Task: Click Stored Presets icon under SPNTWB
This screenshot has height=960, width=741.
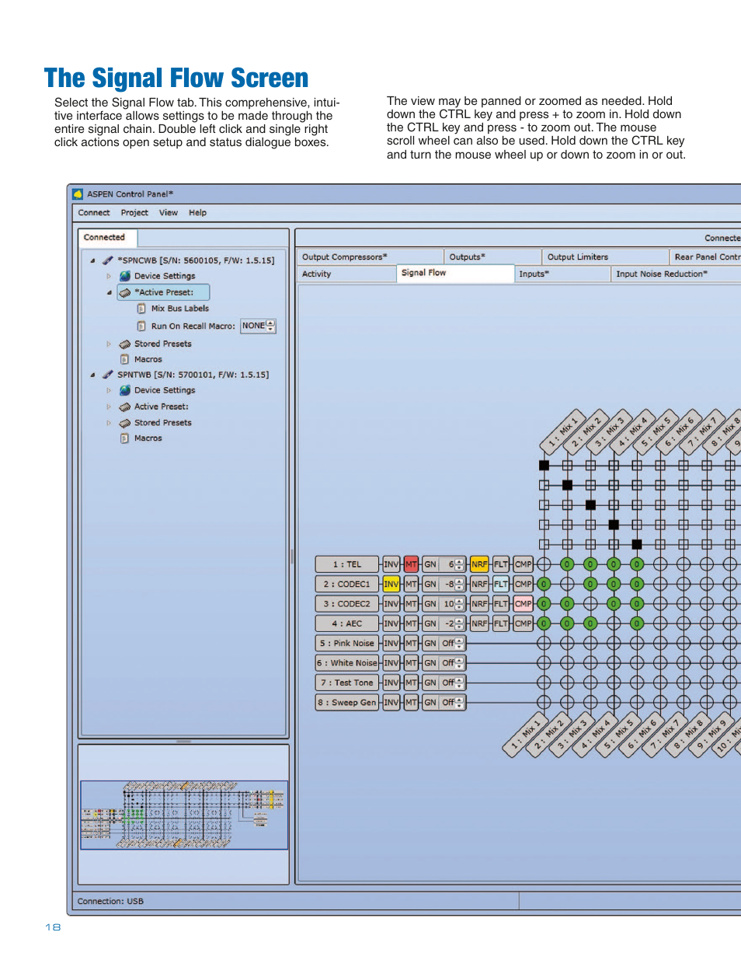Action: [x=125, y=423]
